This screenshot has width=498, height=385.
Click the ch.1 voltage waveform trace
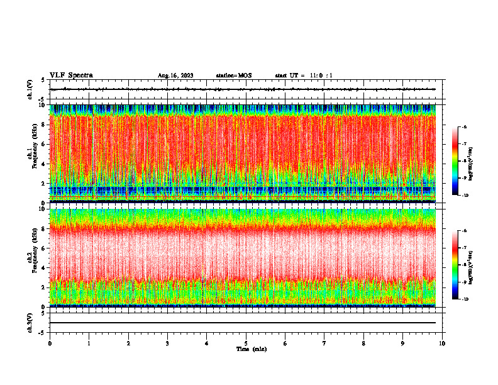[243, 89]
